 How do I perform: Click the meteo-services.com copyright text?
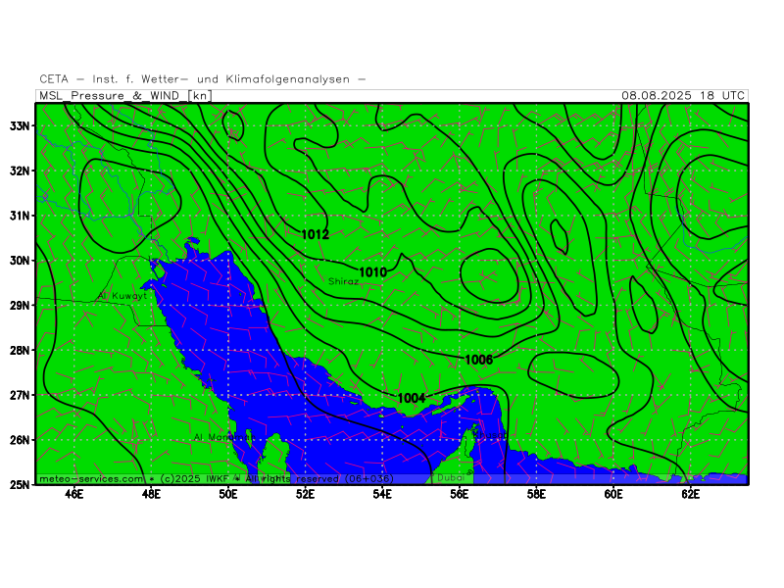point(216,479)
